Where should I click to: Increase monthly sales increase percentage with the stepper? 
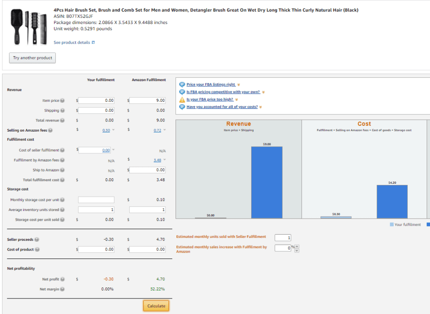297,246
